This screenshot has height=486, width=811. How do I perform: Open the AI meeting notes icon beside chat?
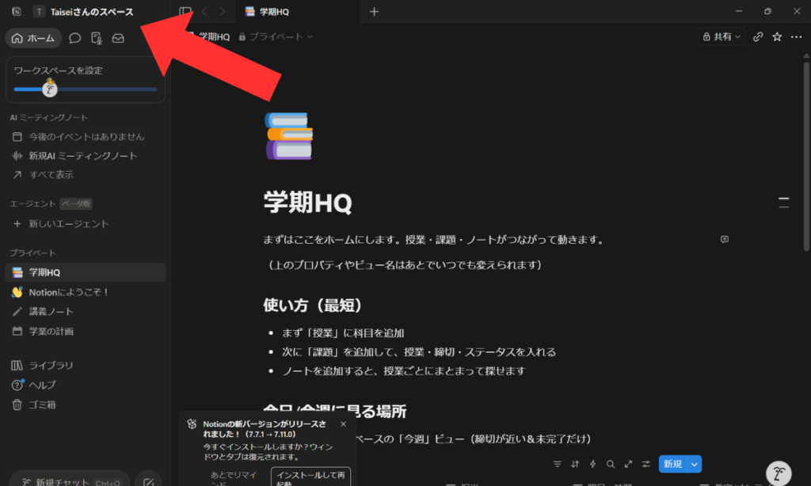(x=97, y=38)
